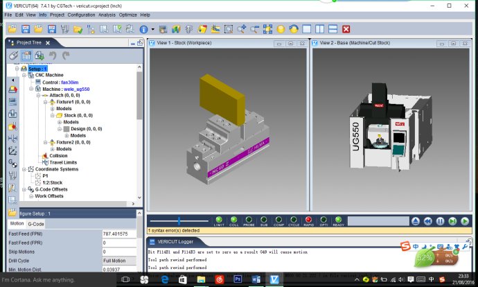Click the Refresh/rotate yellow sphere icon
Viewport: 478px width, 287px height.
pos(294,29)
